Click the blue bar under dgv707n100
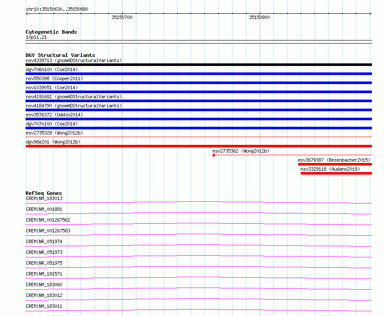 pos(198,128)
